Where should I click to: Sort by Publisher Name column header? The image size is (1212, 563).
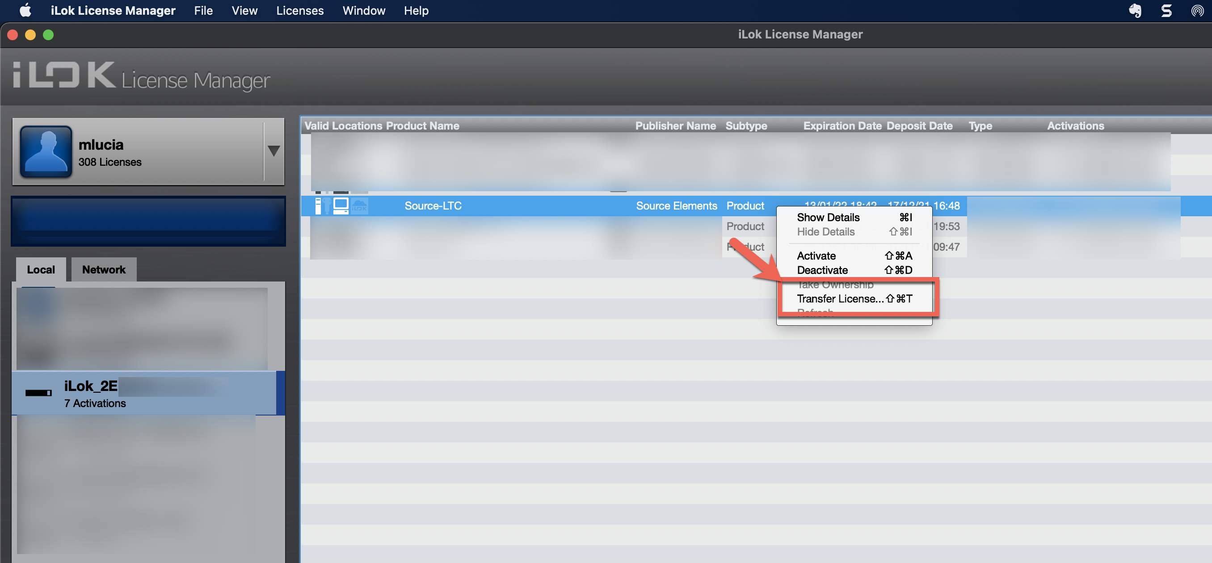coord(675,126)
